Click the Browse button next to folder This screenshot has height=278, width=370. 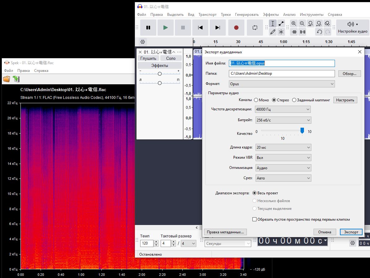point(349,74)
